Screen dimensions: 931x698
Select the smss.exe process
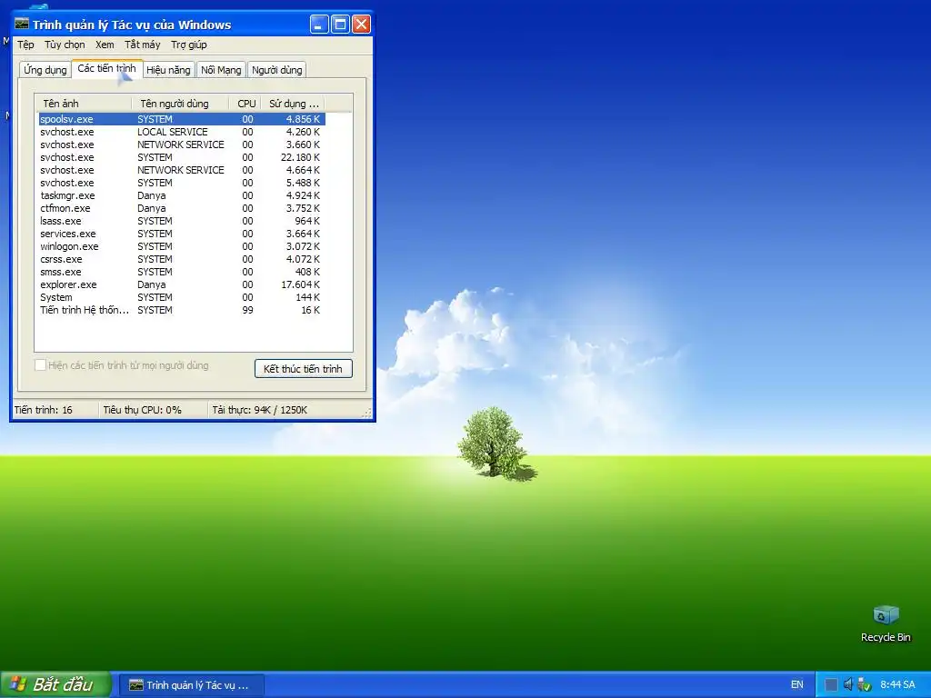point(181,272)
